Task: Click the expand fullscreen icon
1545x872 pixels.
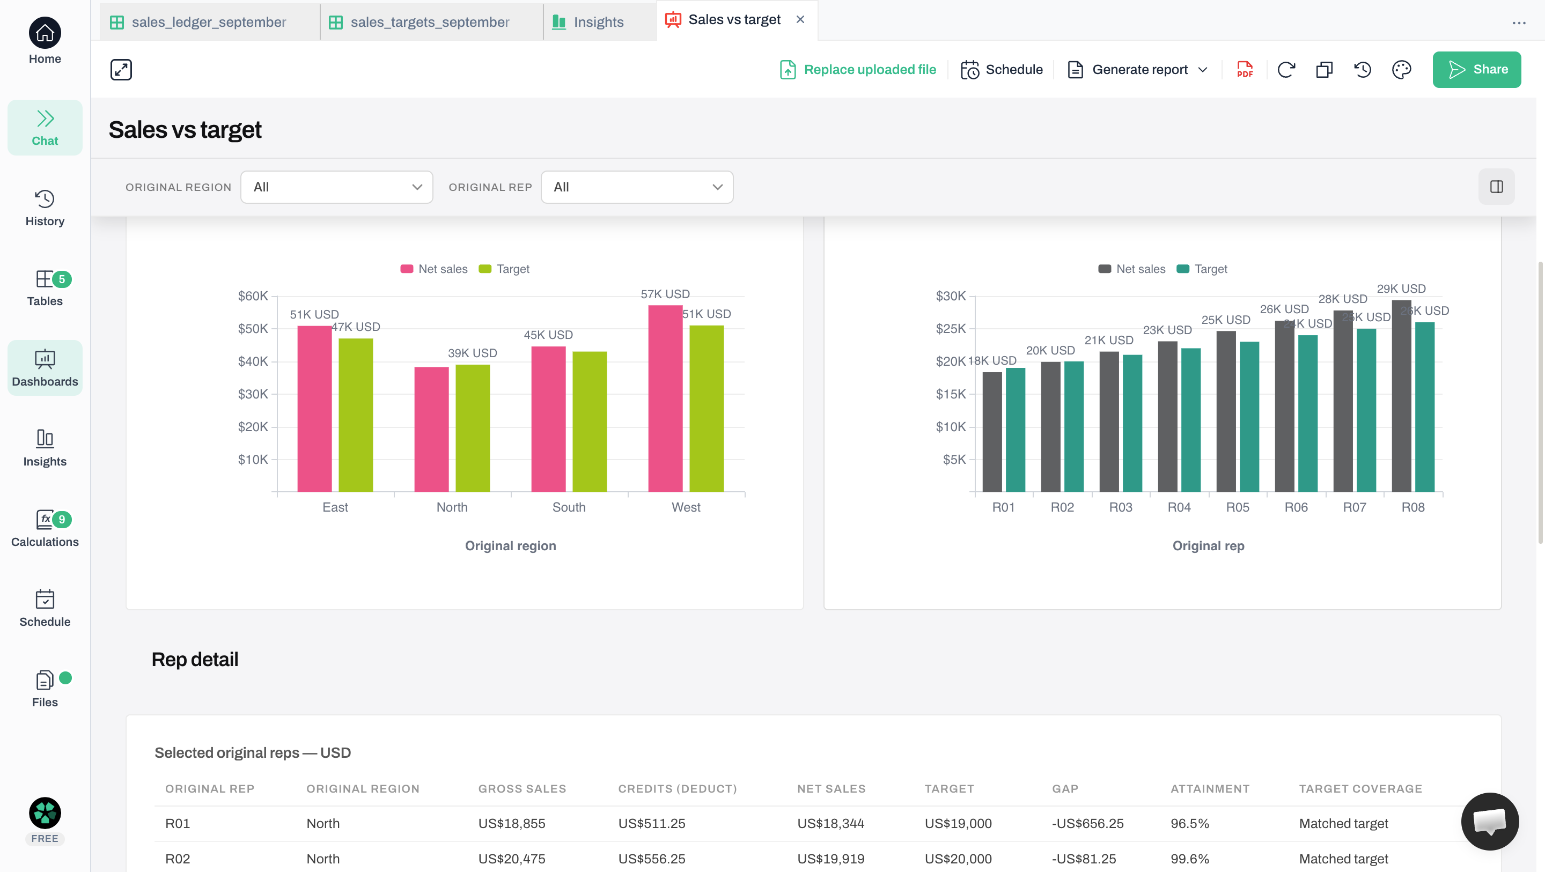Action: (x=121, y=70)
